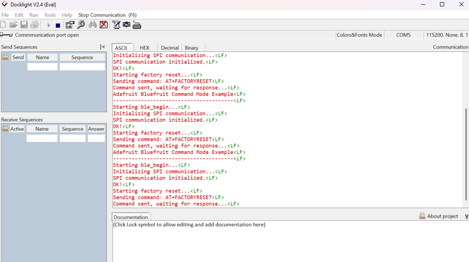The height and width of the screenshot is (262, 469).
Task: Open Project Settings icon in toolbar
Action: click(69, 25)
